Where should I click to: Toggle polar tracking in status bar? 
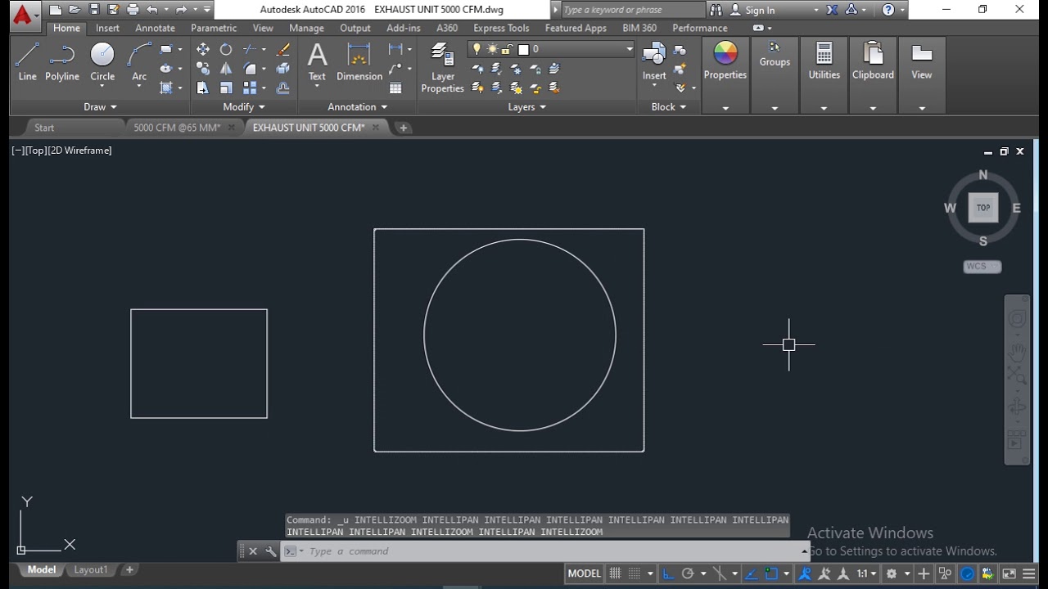(x=688, y=573)
